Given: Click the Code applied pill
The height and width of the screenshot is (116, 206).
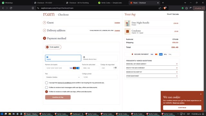Looking at the screenshot, I should (53, 47).
